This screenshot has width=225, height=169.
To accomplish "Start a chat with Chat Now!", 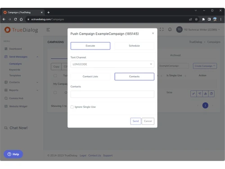I will coord(16,128).
